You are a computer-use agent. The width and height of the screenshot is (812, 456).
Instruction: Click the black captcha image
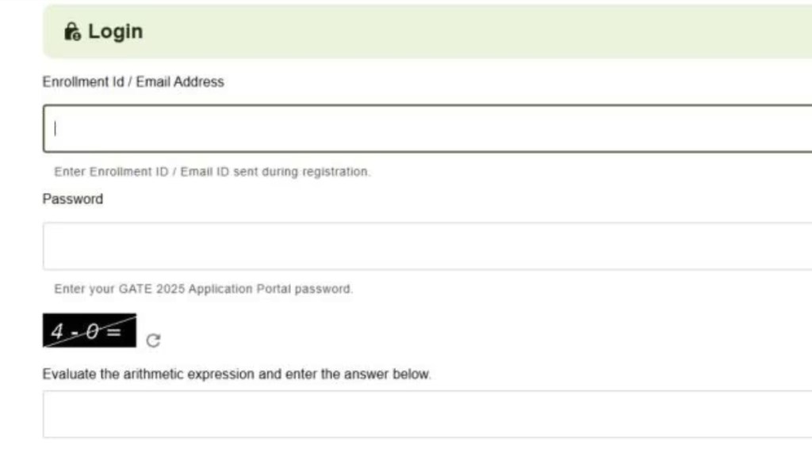pyautogui.click(x=89, y=331)
